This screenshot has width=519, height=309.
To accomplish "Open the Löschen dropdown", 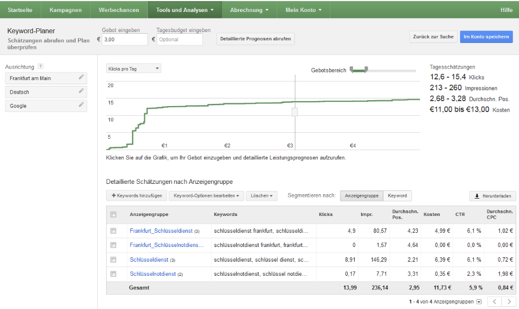I will [262, 195].
